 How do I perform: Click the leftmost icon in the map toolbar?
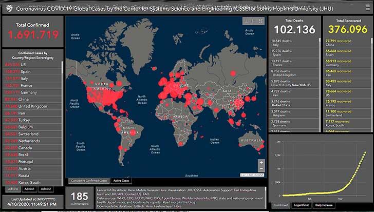(x=247, y=21)
